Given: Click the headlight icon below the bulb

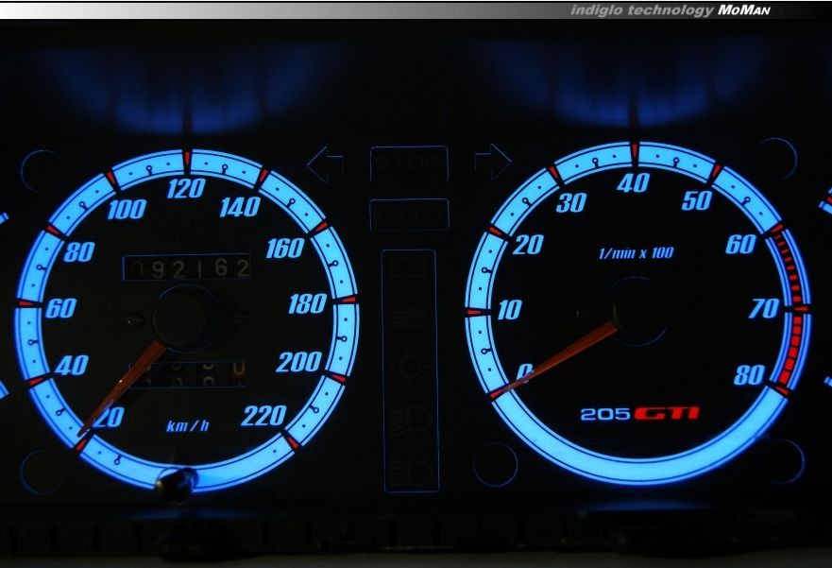Looking at the screenshot, I should [x=408, y=418].
